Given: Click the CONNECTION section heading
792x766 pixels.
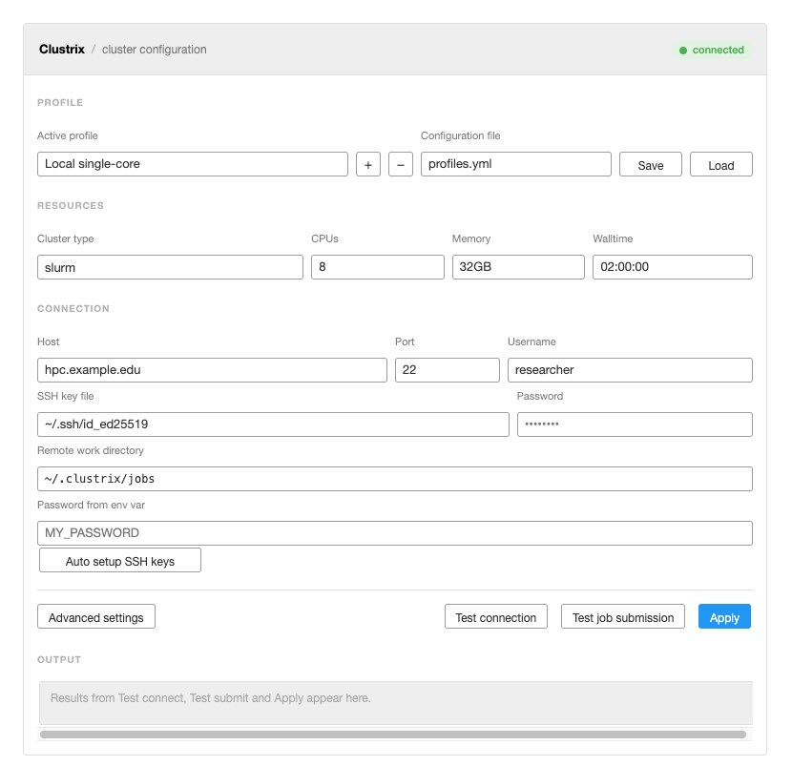Looking at the screenshot, I should 73,308.
